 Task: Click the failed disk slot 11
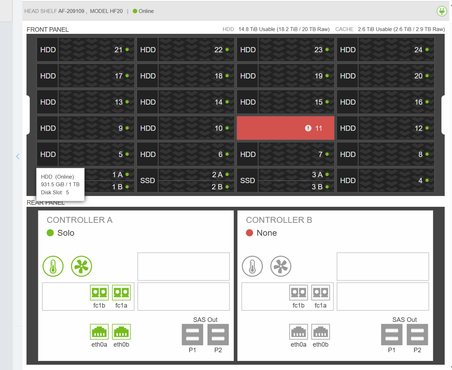tap(285, 128)
